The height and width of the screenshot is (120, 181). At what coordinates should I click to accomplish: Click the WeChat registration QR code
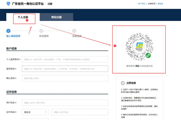click(140, 47)
